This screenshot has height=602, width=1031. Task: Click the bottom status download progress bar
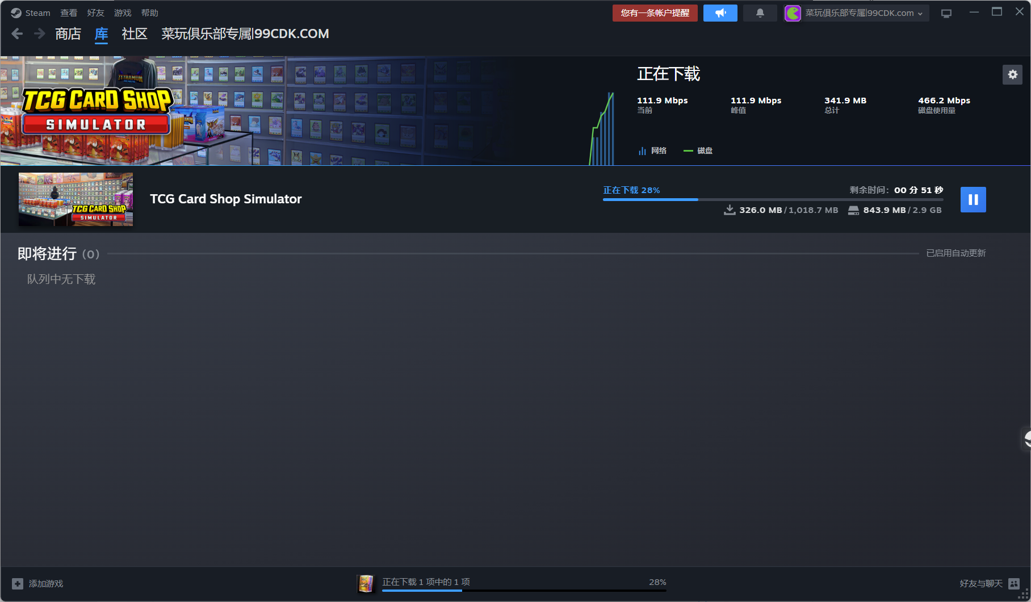coord(524,591)
